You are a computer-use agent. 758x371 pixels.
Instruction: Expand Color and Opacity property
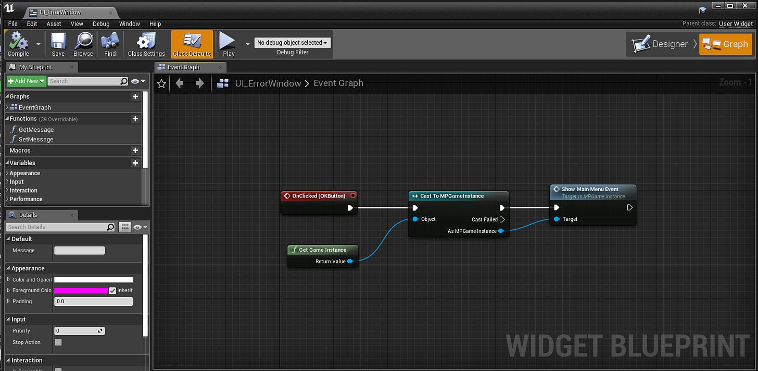[8, 280]
